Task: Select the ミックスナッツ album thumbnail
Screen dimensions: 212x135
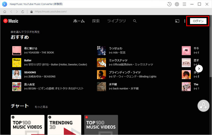Action: click(101, 63)
